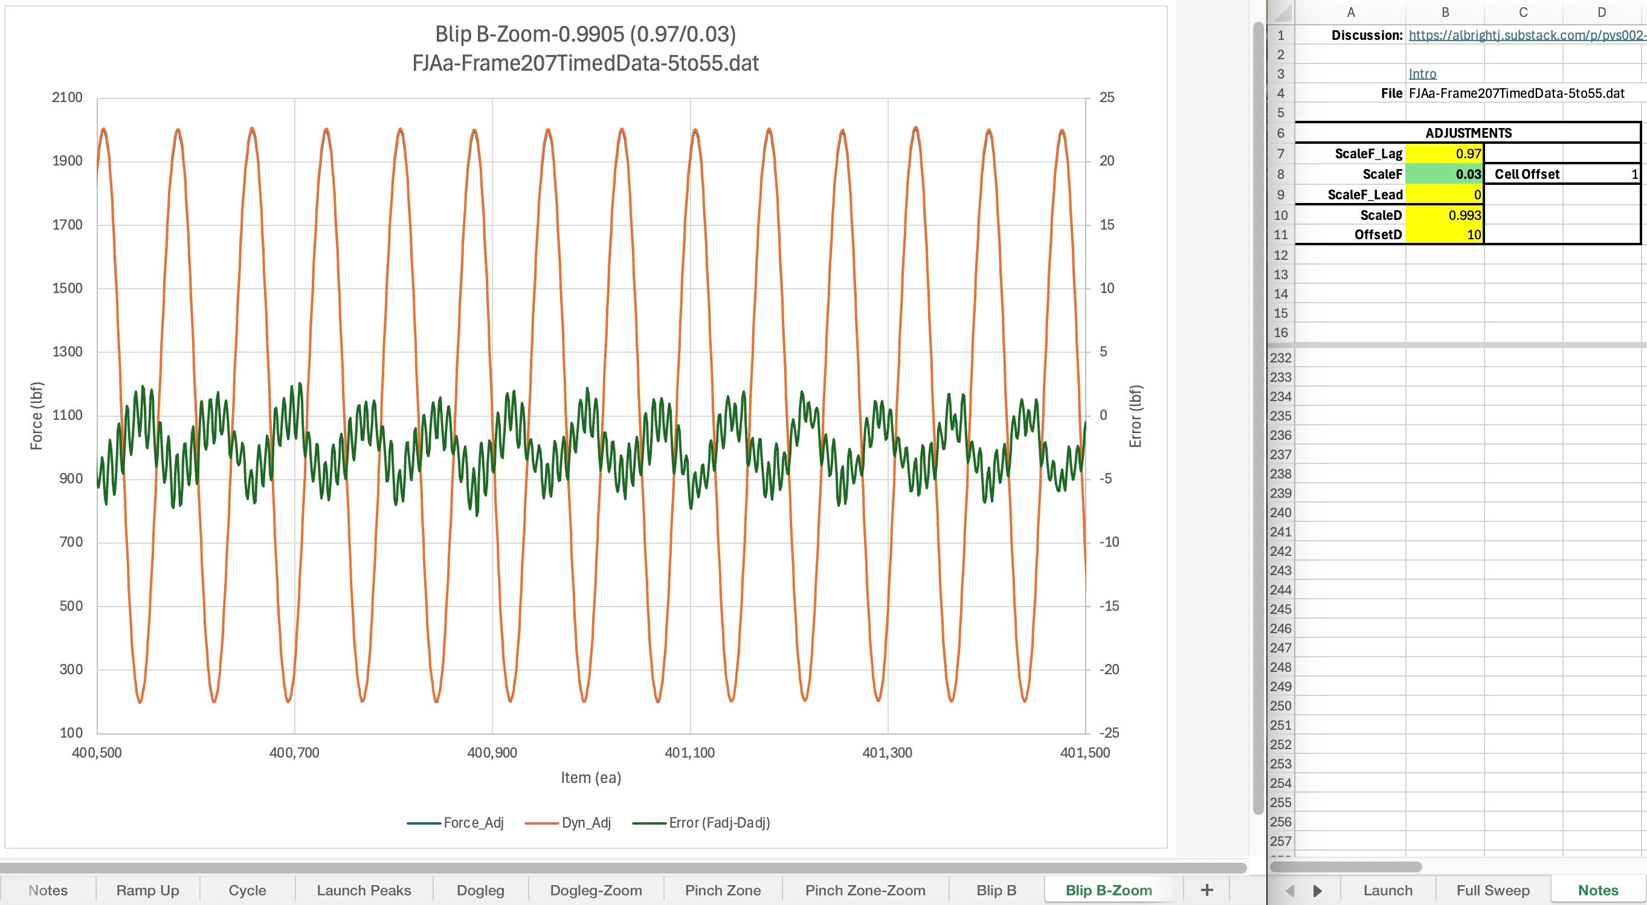
Task: Select column B header
Action: pos(1445,12)
